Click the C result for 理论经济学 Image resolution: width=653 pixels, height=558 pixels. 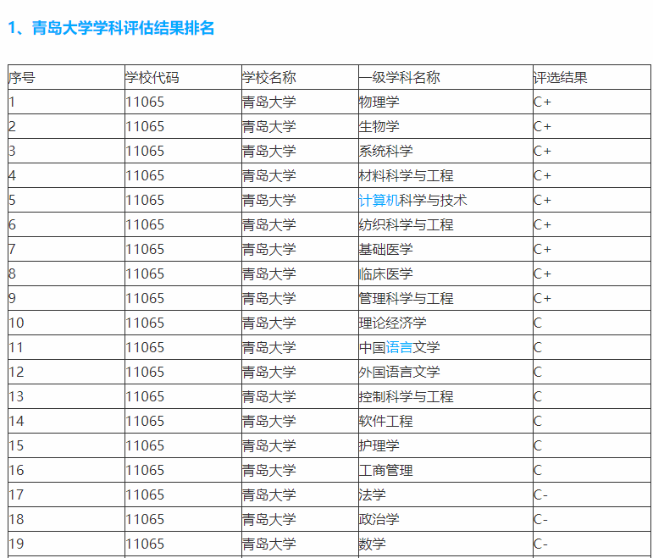point(592,323)
